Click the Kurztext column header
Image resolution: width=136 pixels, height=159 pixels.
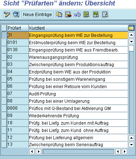pyautogui.click(x=78, y=28)
